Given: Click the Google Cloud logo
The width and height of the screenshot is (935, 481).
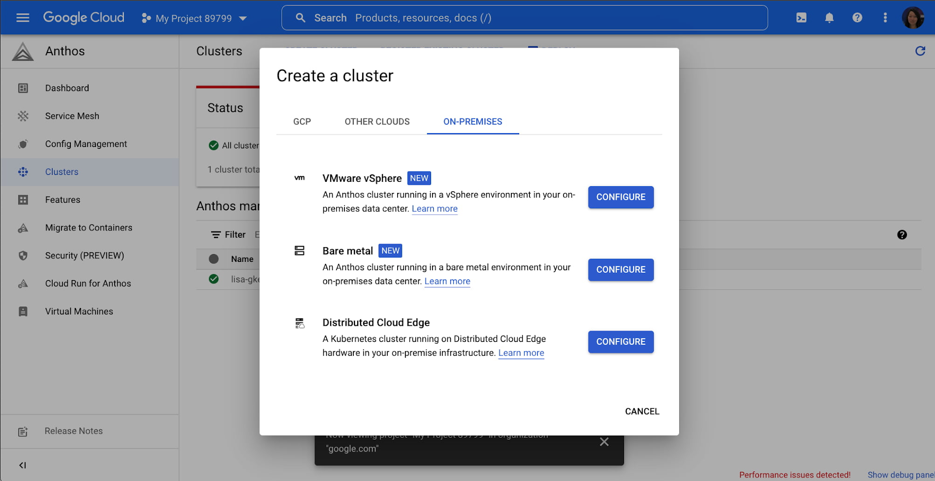Looking at the screenshot, I should click(x=84, y=18).
